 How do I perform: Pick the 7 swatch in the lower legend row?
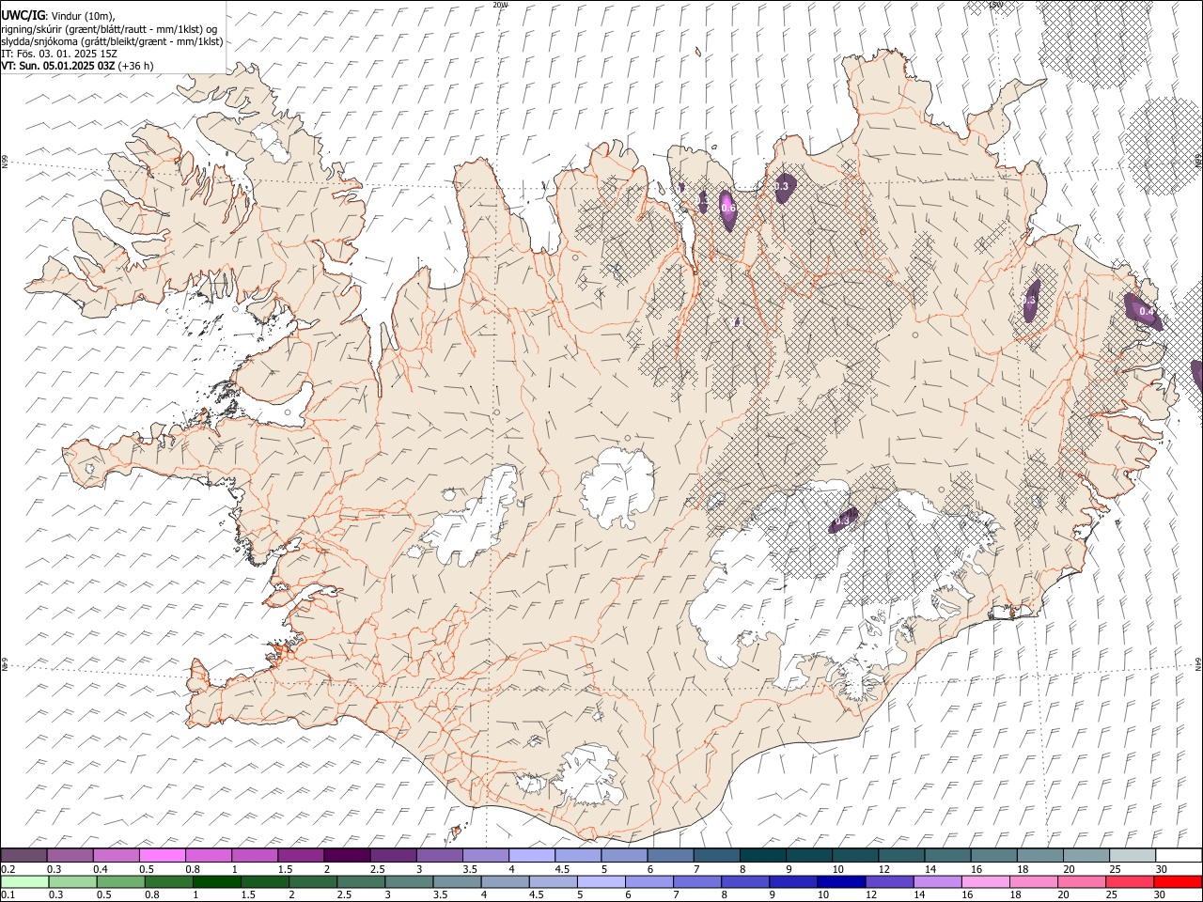coord(696,881)
